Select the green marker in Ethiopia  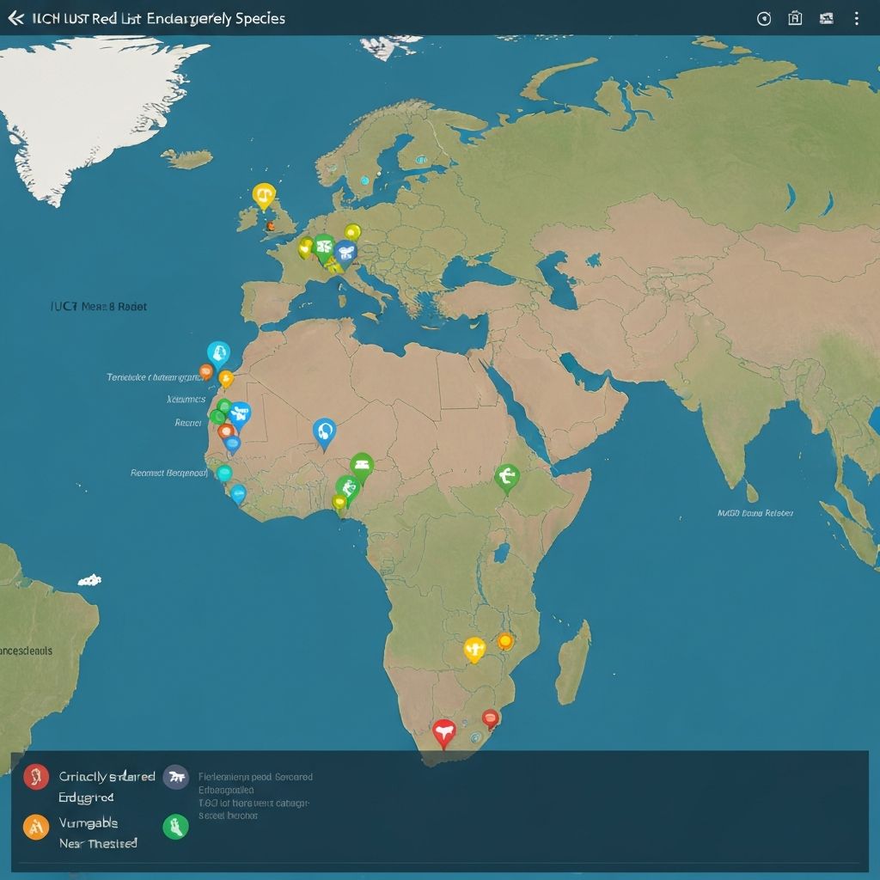[507, 477]
